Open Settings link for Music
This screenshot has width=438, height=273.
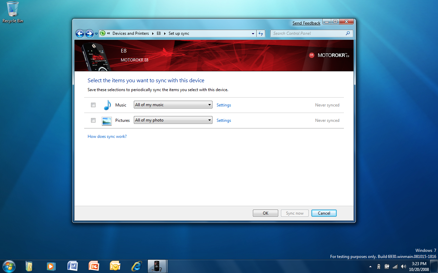pyautogui.click(x=224, y=105)
